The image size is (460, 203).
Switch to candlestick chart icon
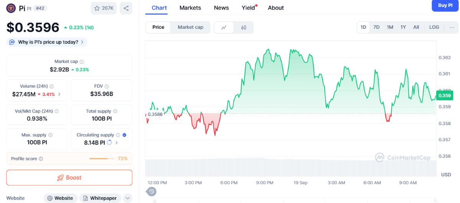click(244, 27)
